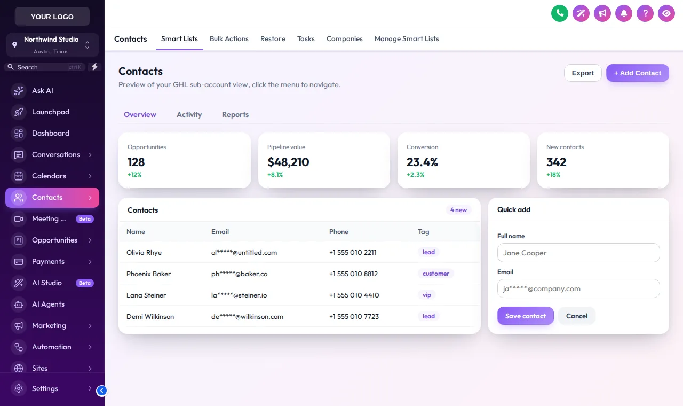Viewport: 683px width, 406px height.
Task: Click the Add Contact button
Action: (638, 73)
